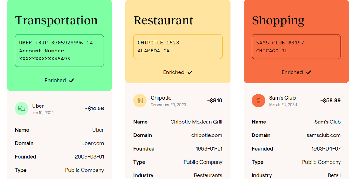Select the UBER TRIP raw transaction box
The height and width of the screenshot is (179, 351).
(x=59, y=51)
